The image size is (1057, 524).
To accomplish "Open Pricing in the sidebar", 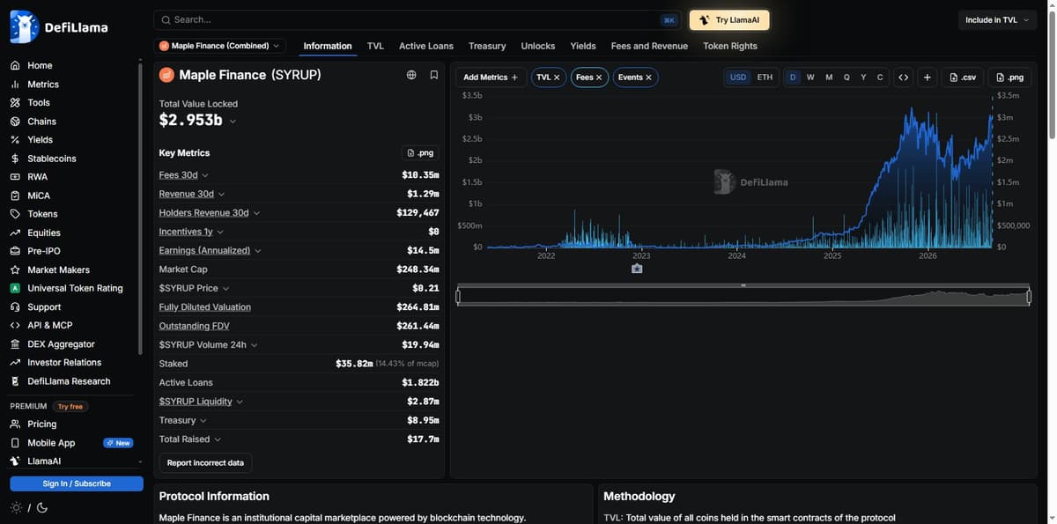I will coord(41,424).
